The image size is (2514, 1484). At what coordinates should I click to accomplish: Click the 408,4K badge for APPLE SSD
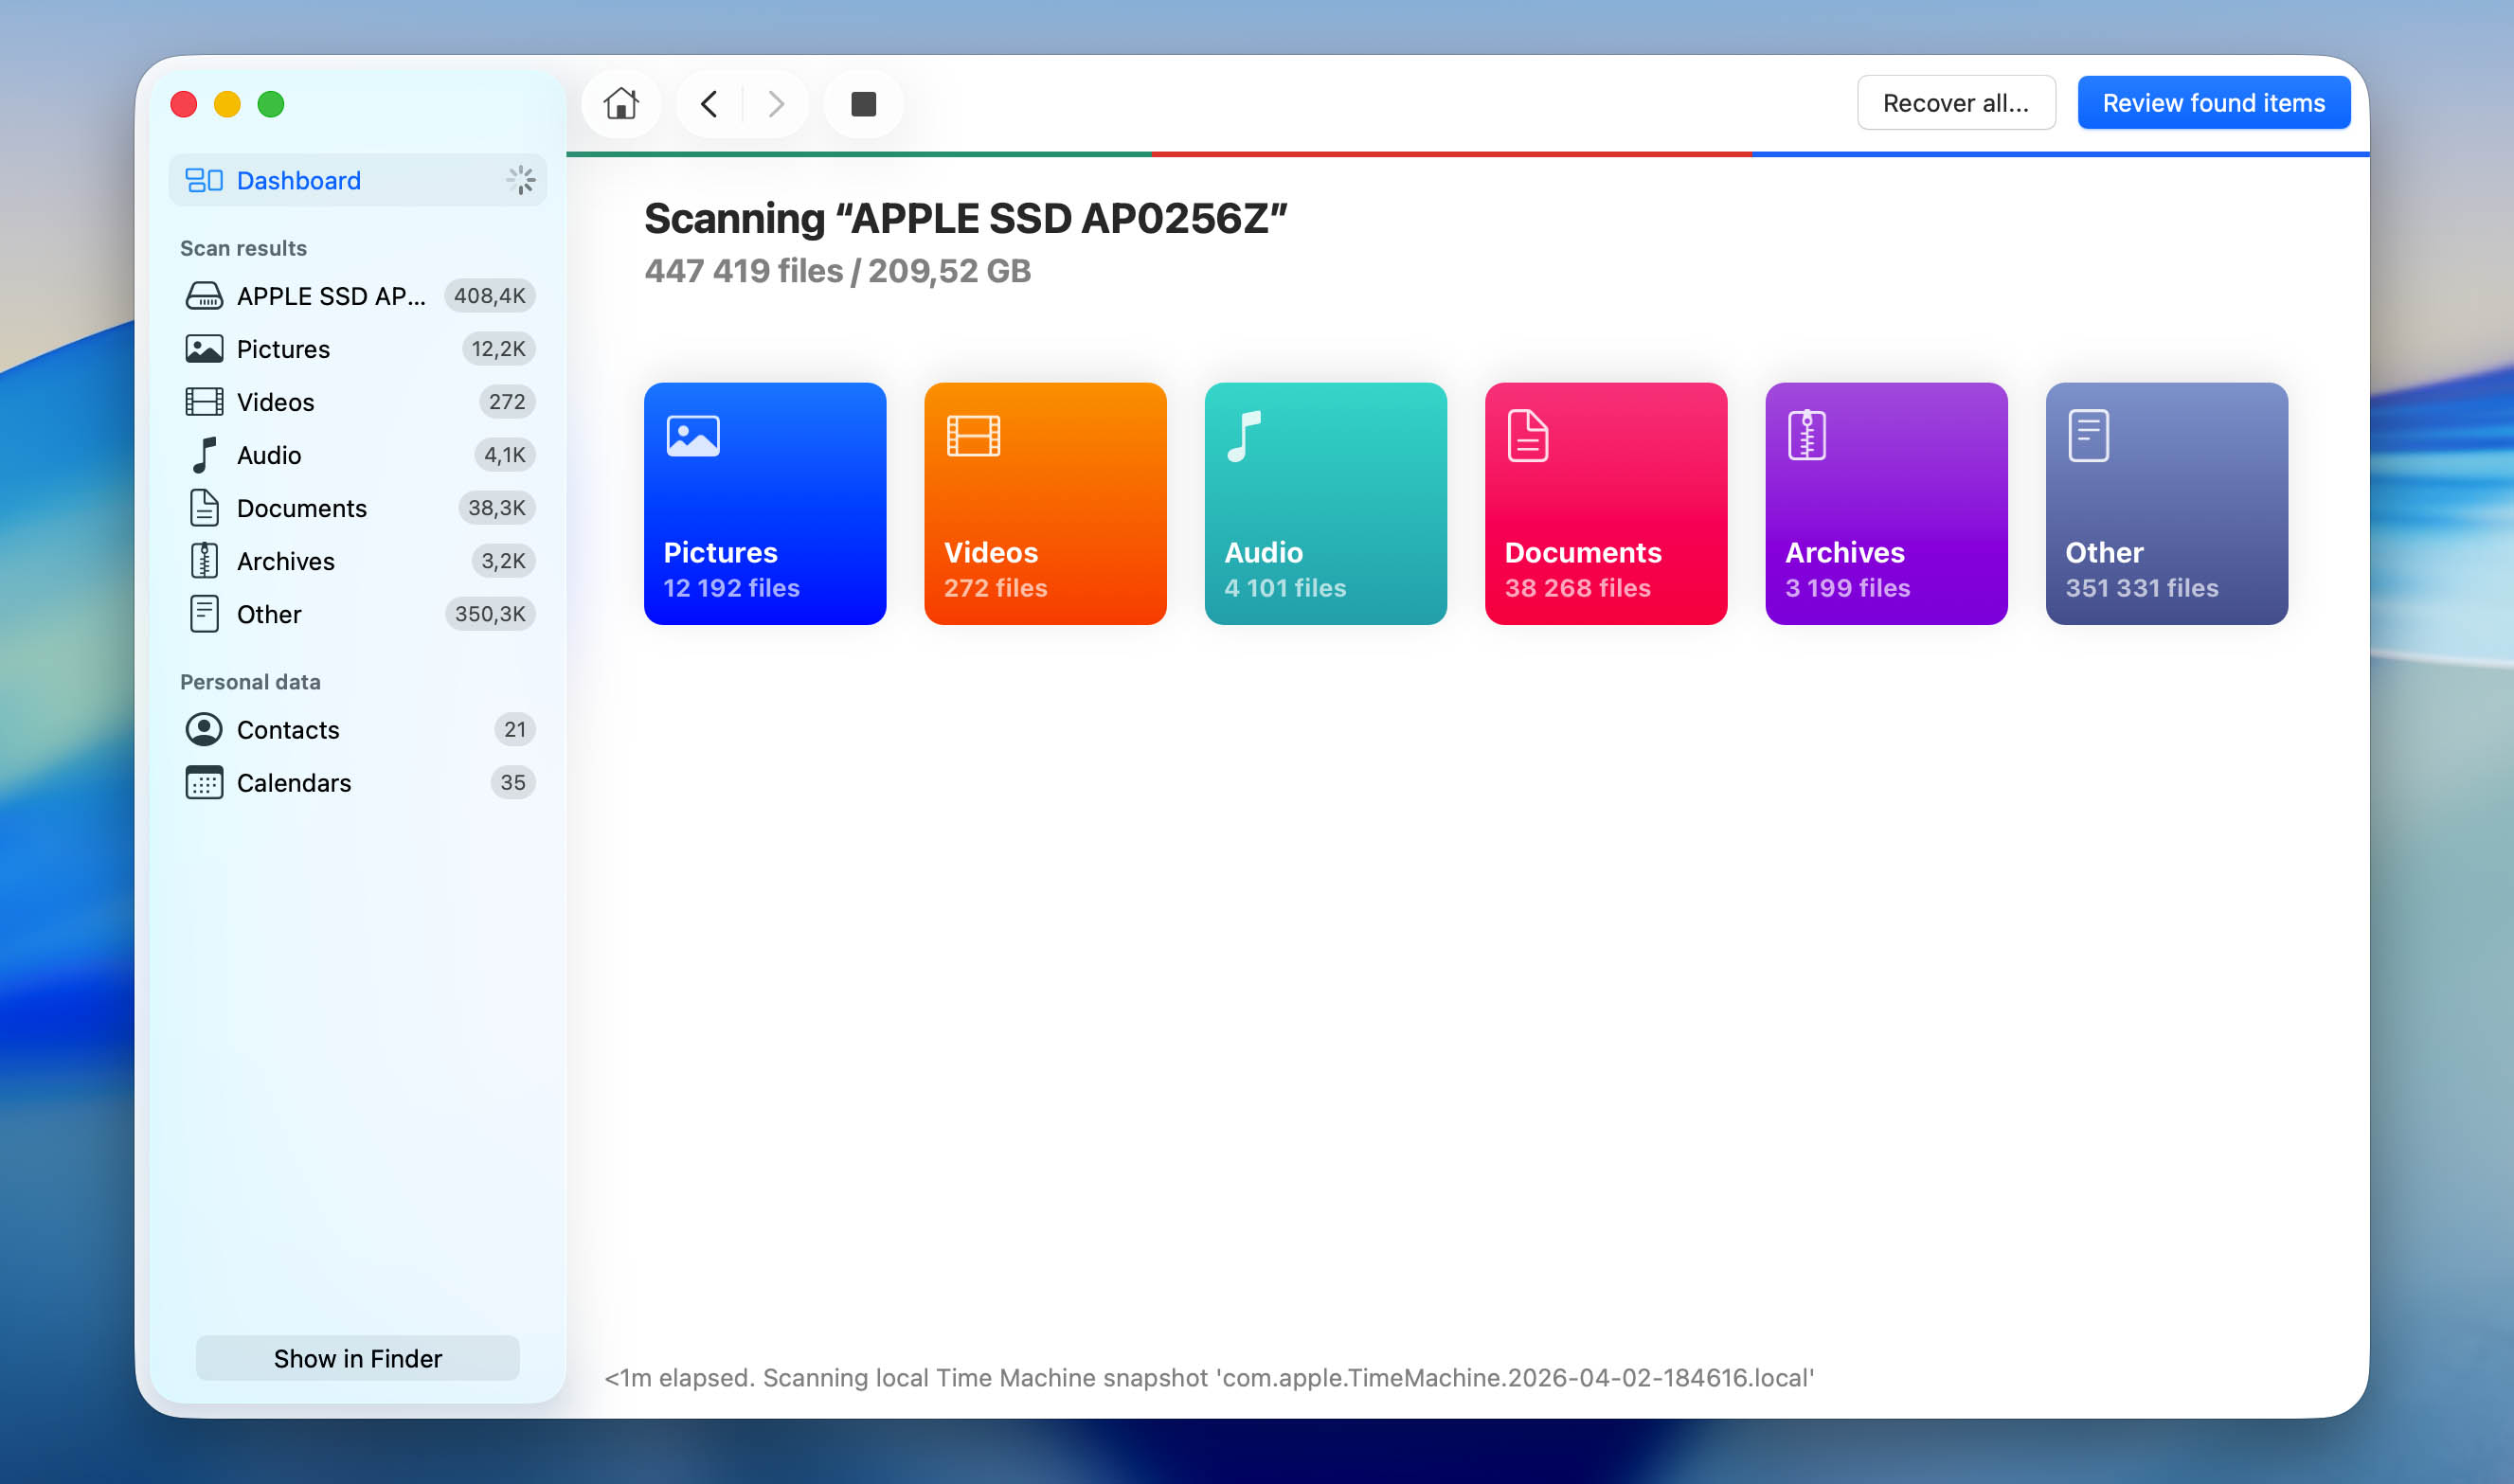490,296
